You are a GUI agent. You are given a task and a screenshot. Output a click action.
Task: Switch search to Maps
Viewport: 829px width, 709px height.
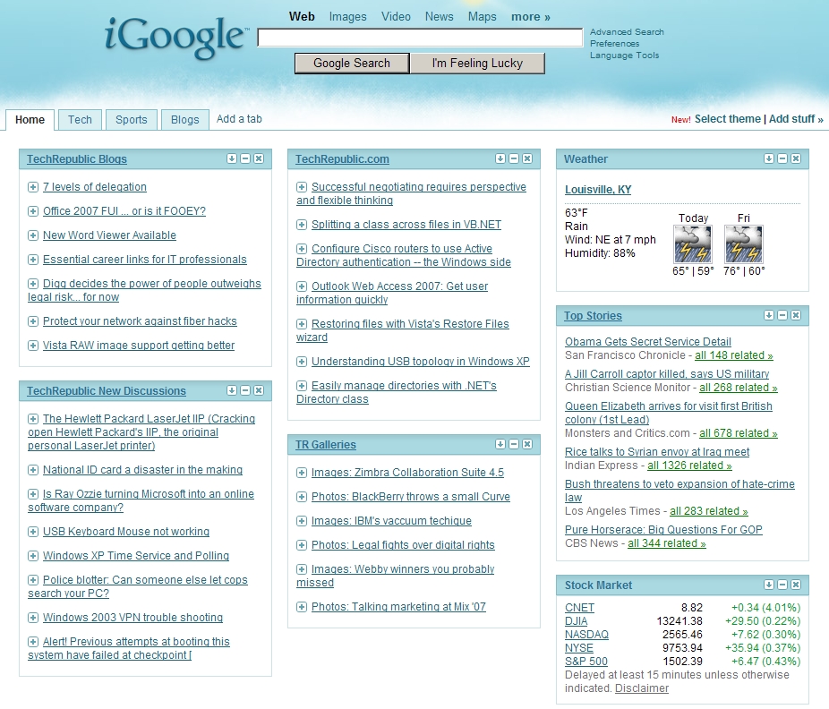point(483,16)
